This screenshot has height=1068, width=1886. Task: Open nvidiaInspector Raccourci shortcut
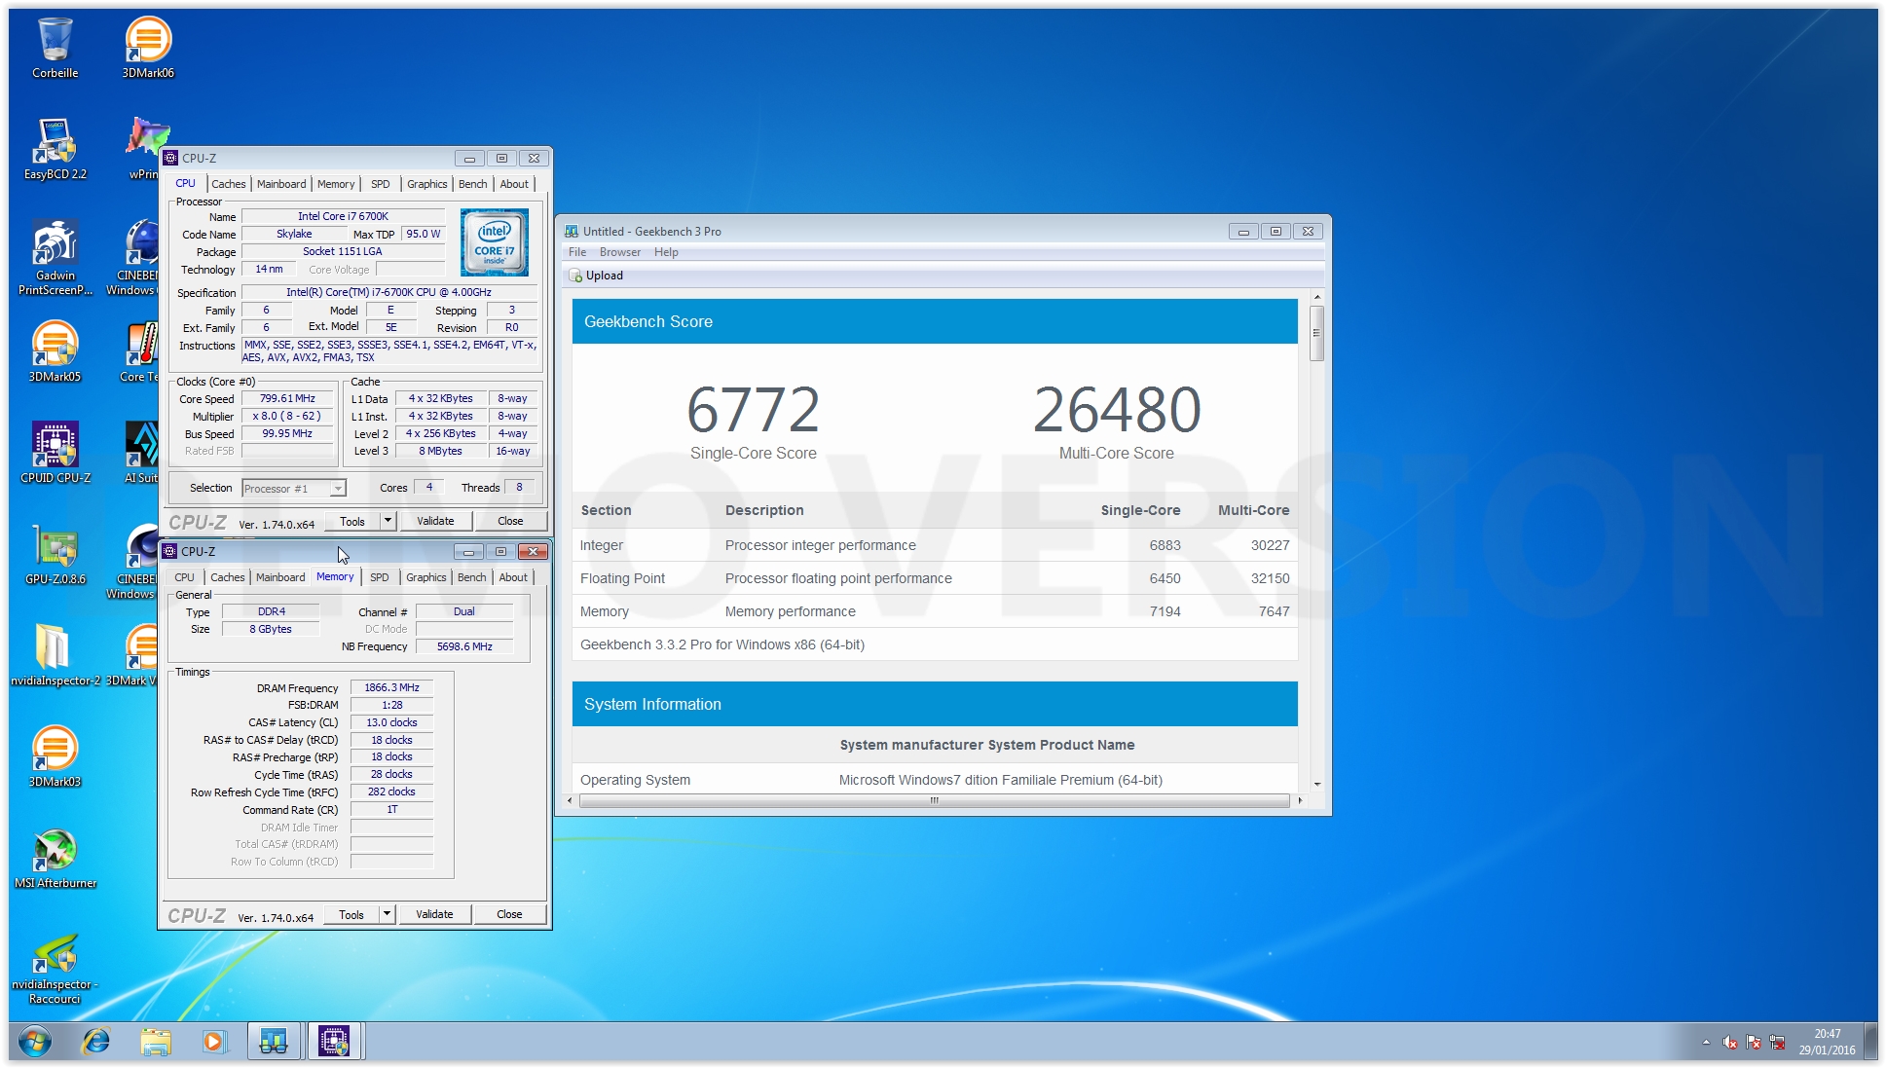55,968
